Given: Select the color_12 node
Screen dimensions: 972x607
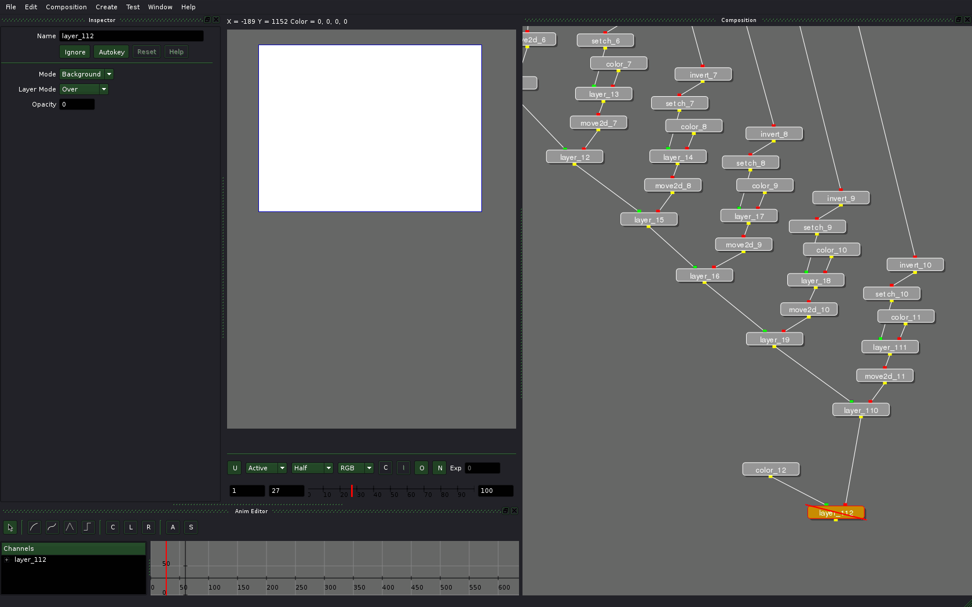Looking at the screenshot, I should point(770,470).
